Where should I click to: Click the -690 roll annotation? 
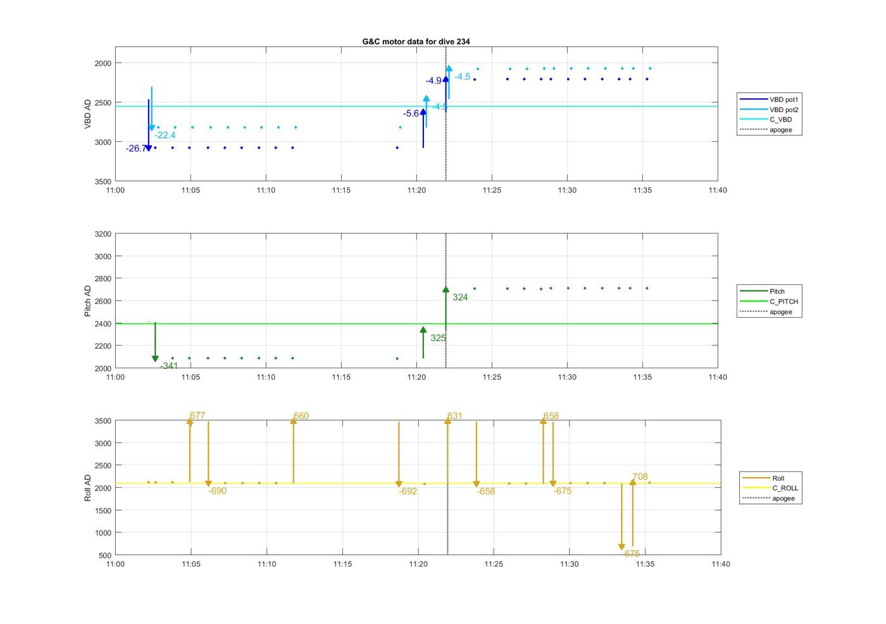tap(217, 490)
